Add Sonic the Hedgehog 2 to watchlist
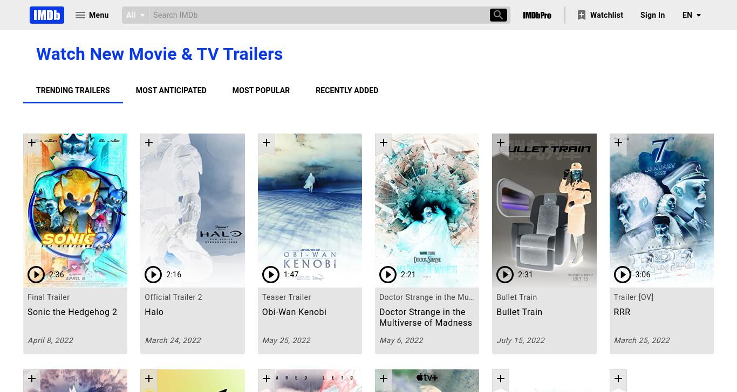Viewport: 737px width, 392px height. pyautogui.click(x=32, y=144)
